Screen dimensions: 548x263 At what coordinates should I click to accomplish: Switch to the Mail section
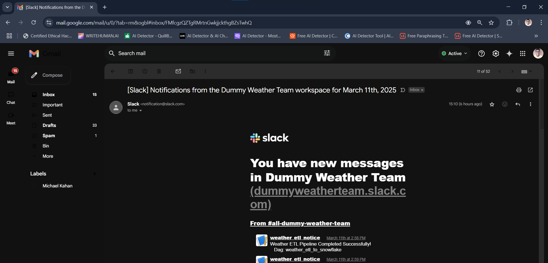tap(11, 76)
